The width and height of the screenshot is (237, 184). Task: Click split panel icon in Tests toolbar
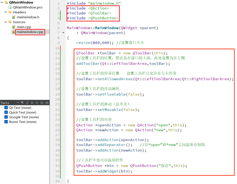(42, 103)
